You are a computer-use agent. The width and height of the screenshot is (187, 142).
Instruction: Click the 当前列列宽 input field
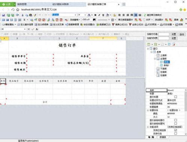(164, 38)
